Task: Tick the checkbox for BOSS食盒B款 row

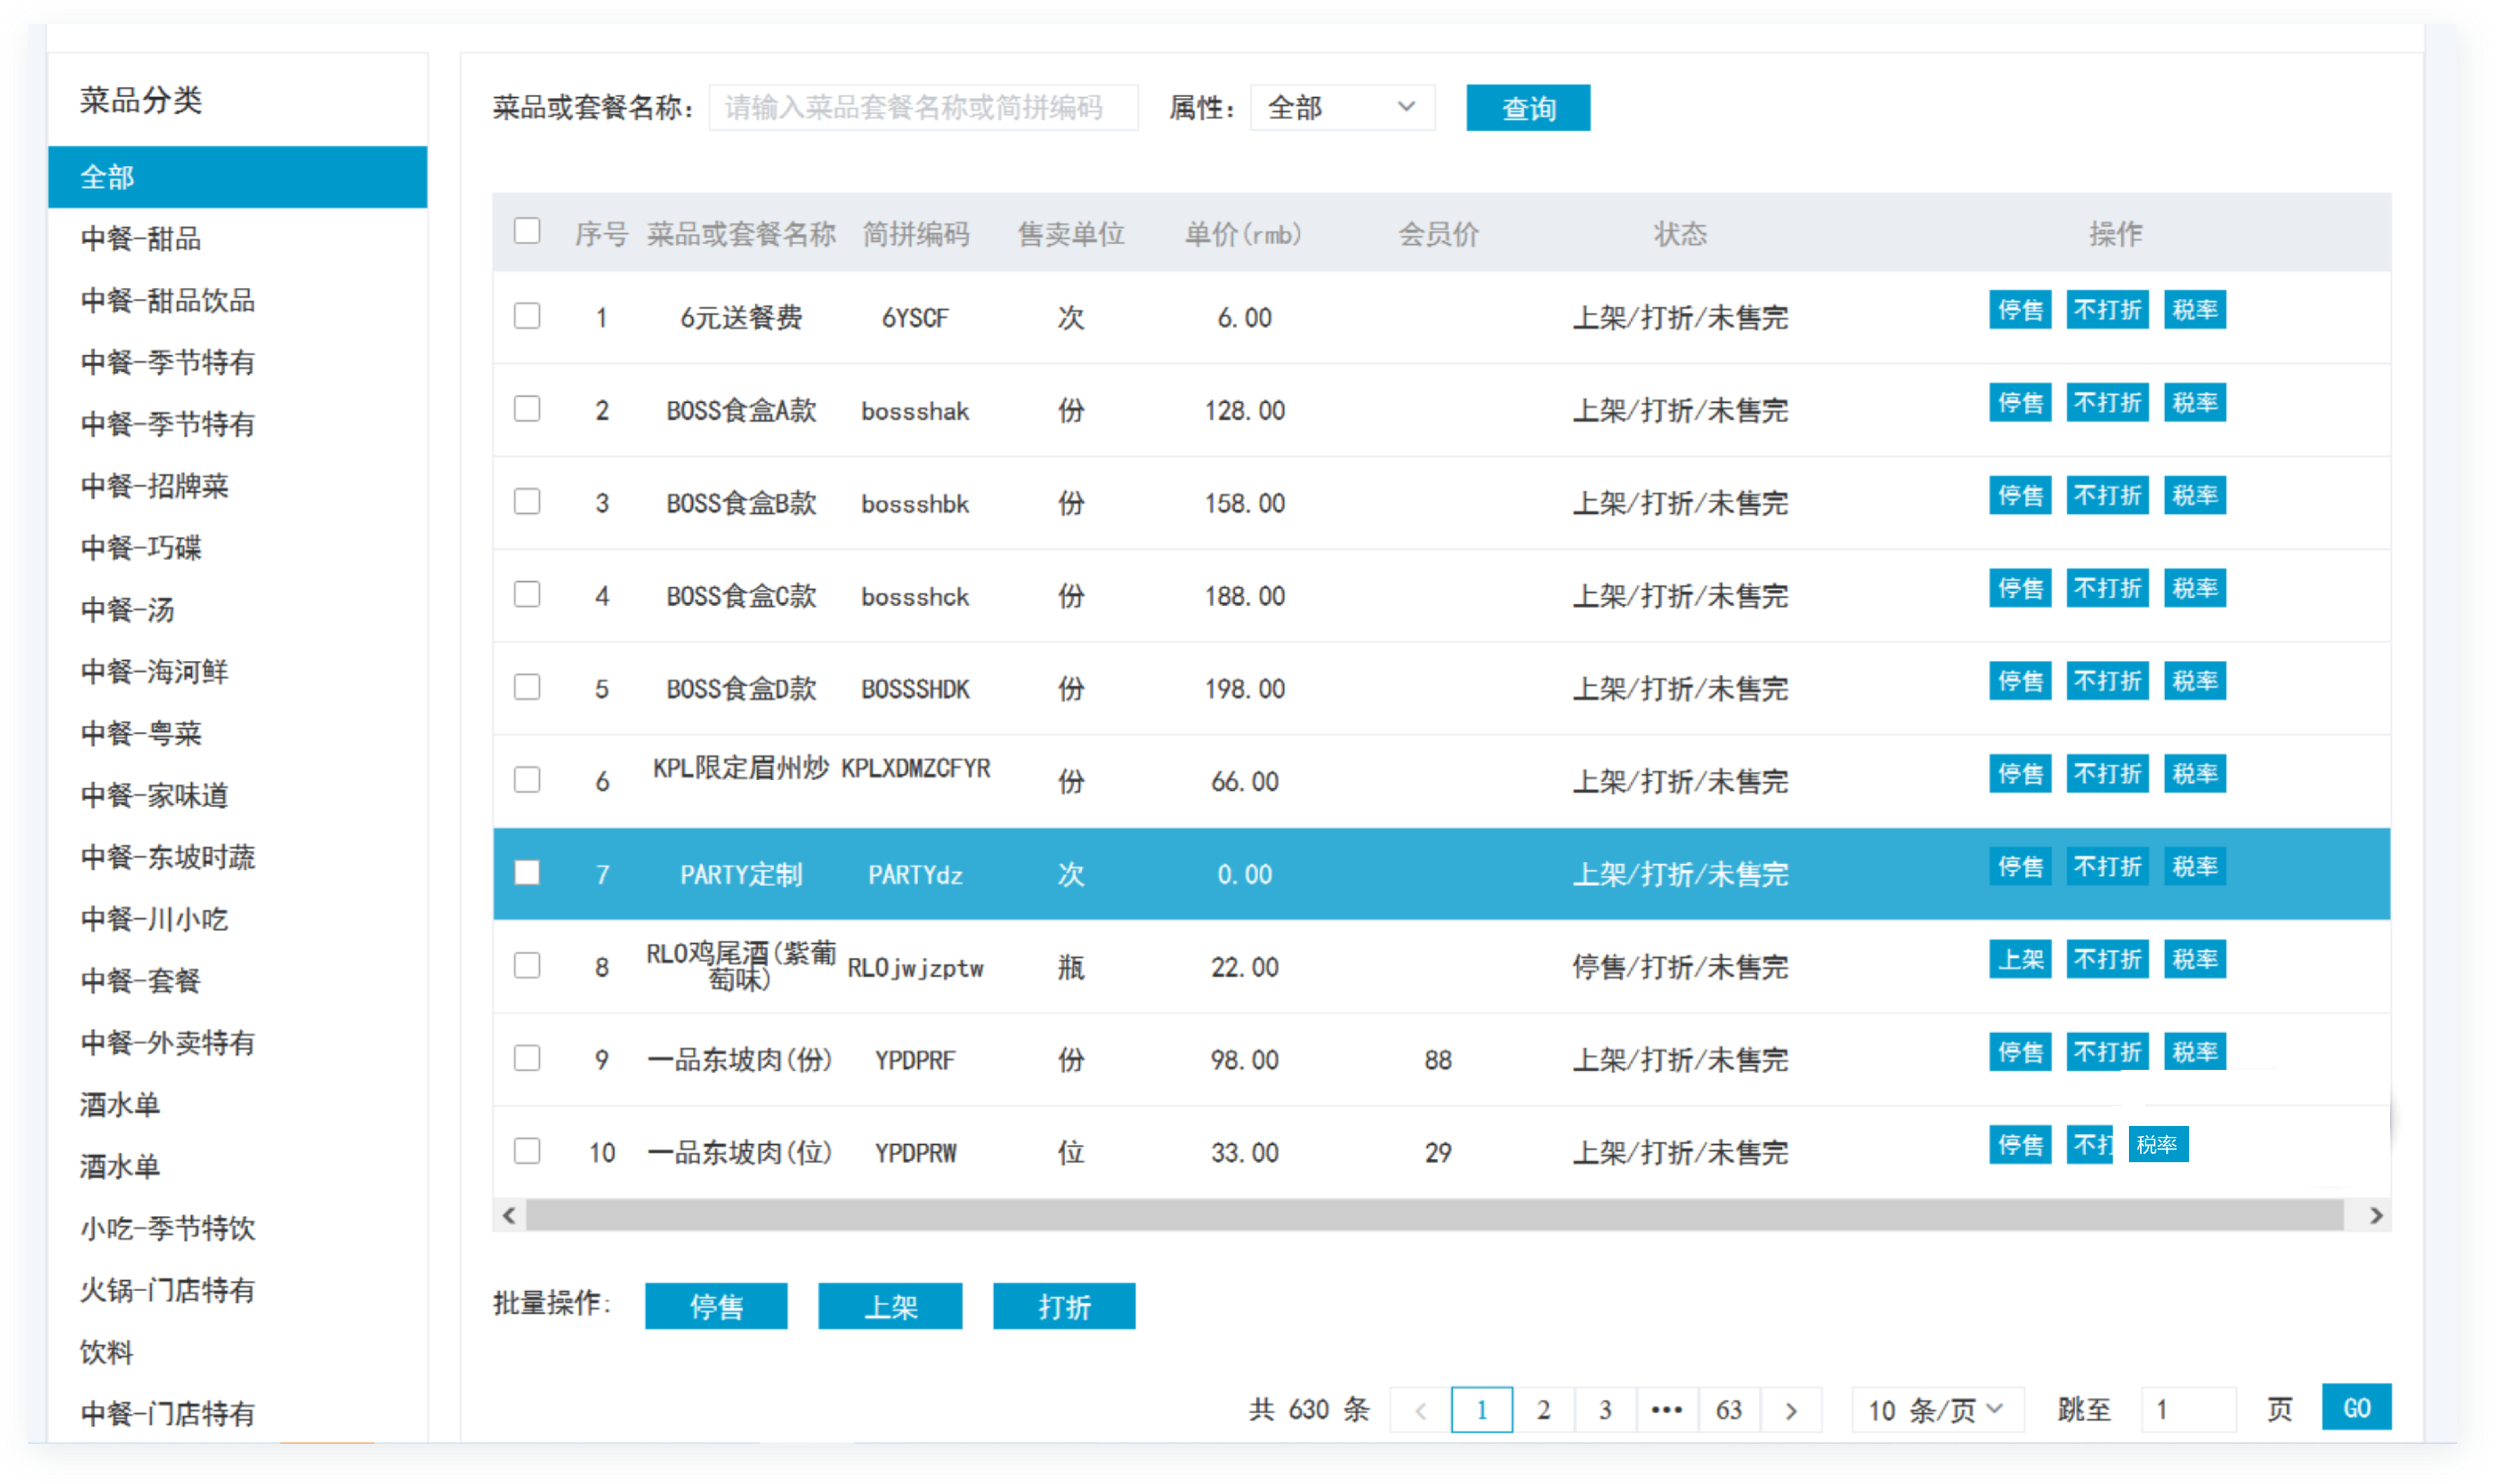Action: tap(527, 502)
